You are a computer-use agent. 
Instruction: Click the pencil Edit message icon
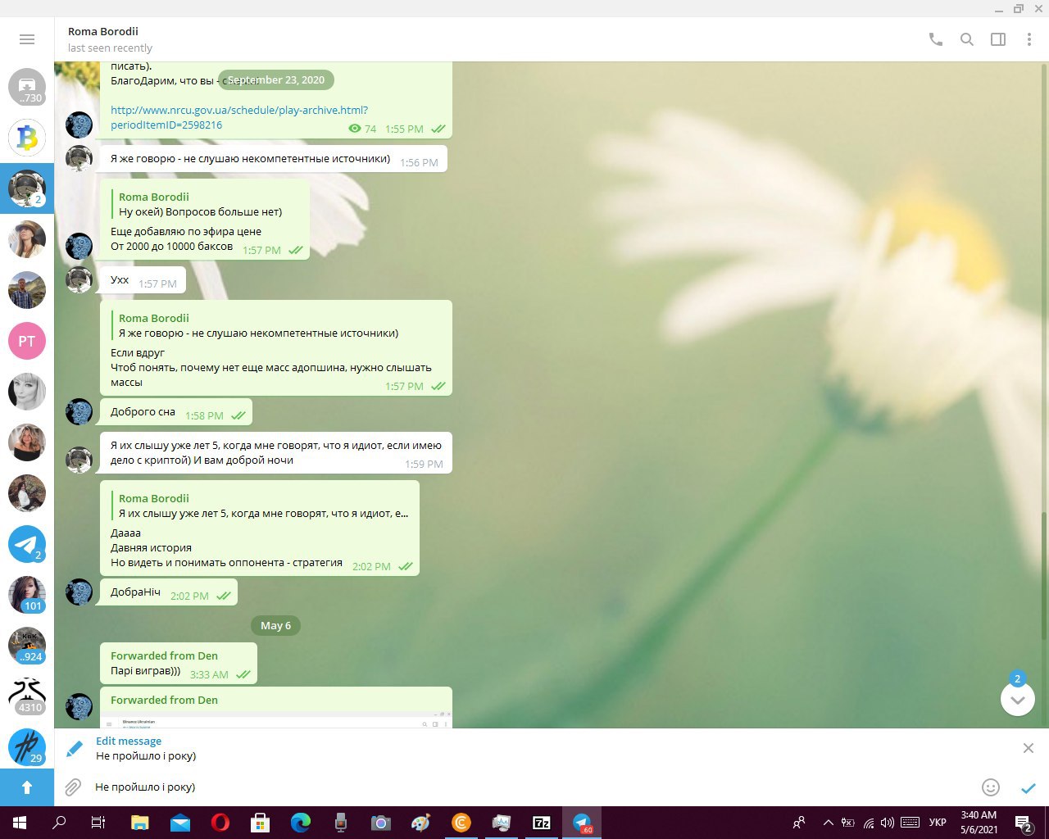tap(75, 748)
